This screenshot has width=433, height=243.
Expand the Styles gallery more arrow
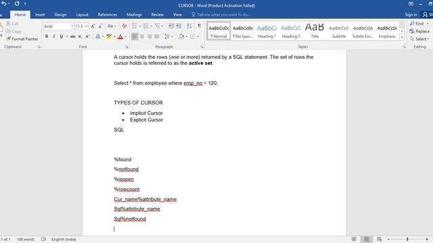[402, 38]
